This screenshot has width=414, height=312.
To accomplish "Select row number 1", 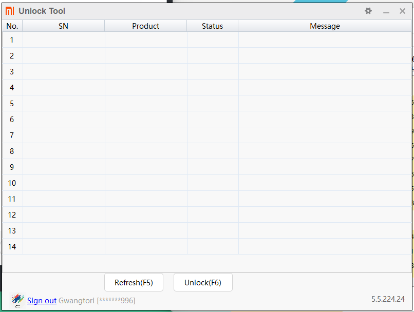I will (x=207, y=40).
